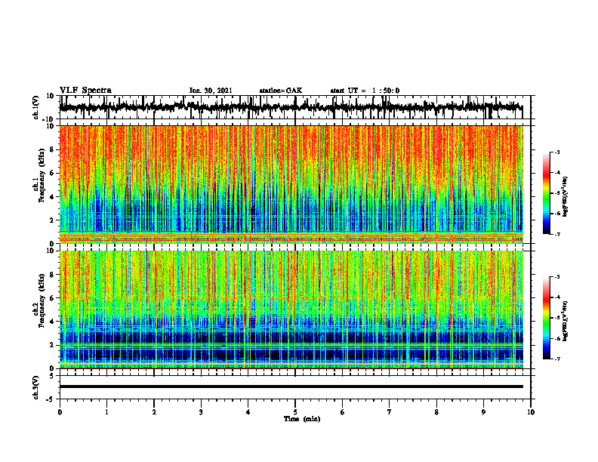Click the "5" tick on ch.3(V) axis
598x462 pixels.
[x=52, y=375]
